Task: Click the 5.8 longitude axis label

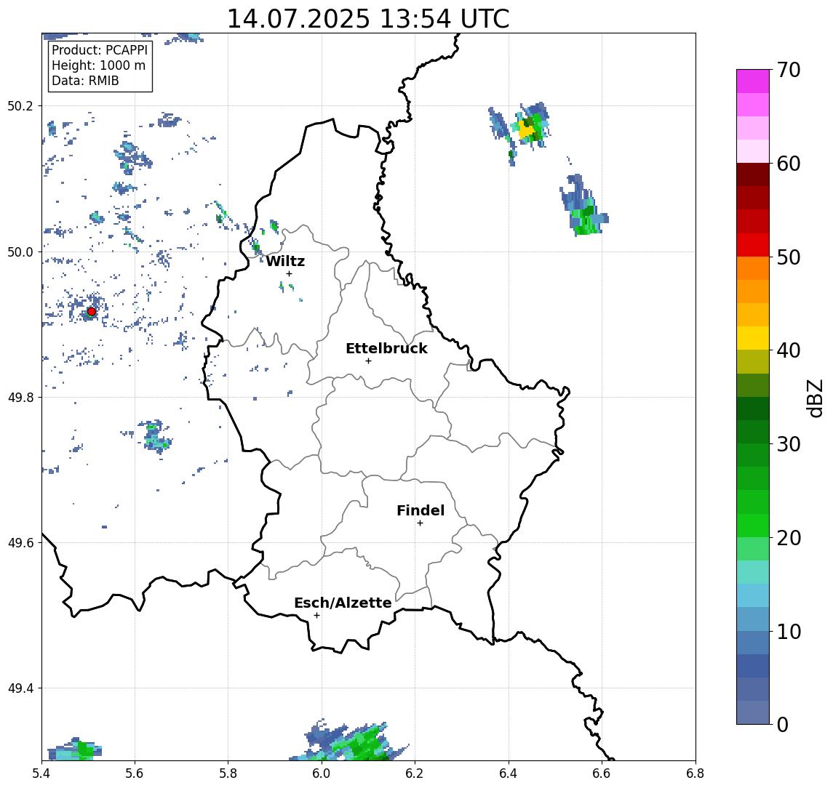Action: pyautogui.click(x=228, y=773)
